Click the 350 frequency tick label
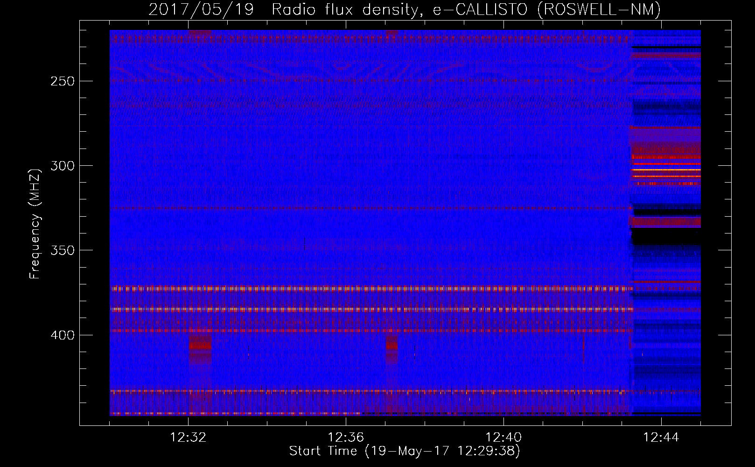755x467 pixels. (x=62, y=250)
